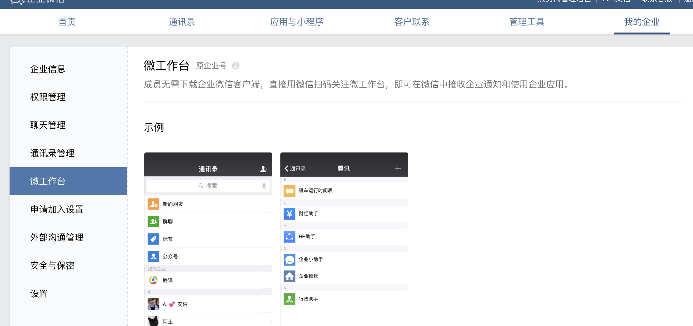The height and width of the screenshot is (326, 693).
Task: Open 企业信息 in the sidebar
Action: 68,69
